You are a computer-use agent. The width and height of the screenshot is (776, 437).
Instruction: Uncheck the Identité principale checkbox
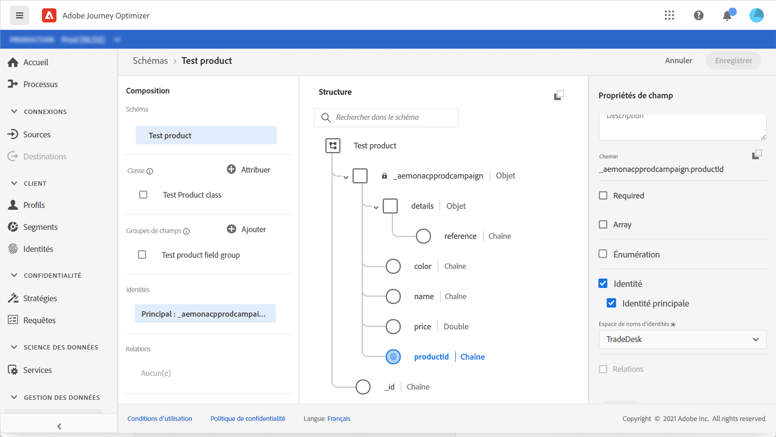[x=611, y=303]
